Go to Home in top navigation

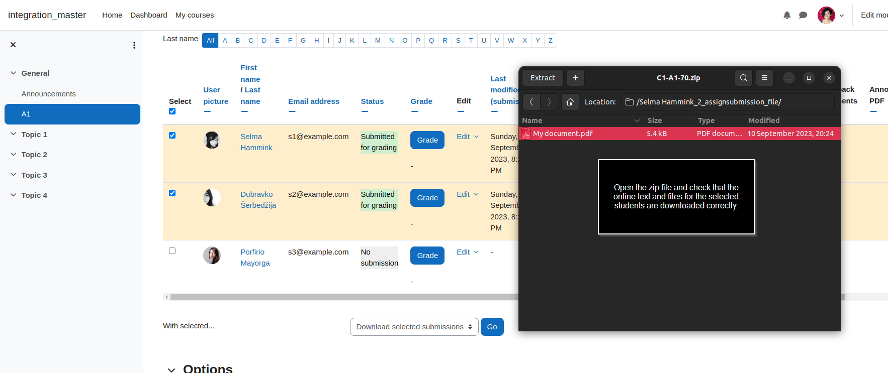click(x=112, y=15)
